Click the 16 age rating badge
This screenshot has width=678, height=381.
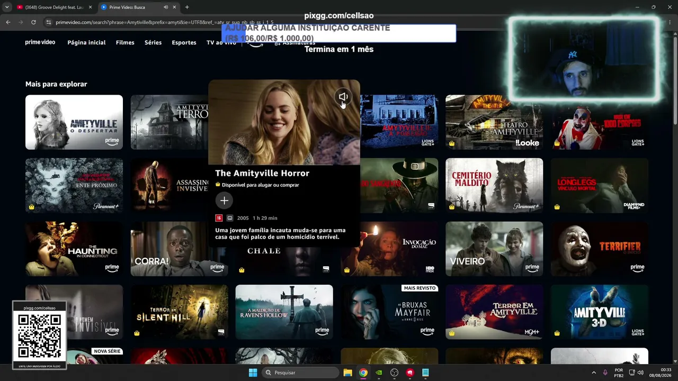219,218
